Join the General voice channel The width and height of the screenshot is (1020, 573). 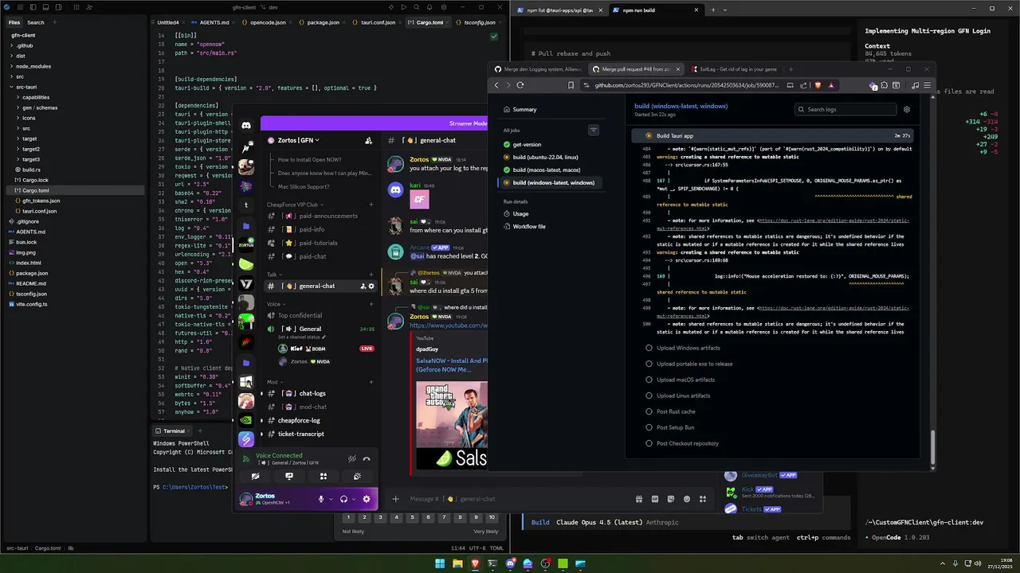pos(320,329)
